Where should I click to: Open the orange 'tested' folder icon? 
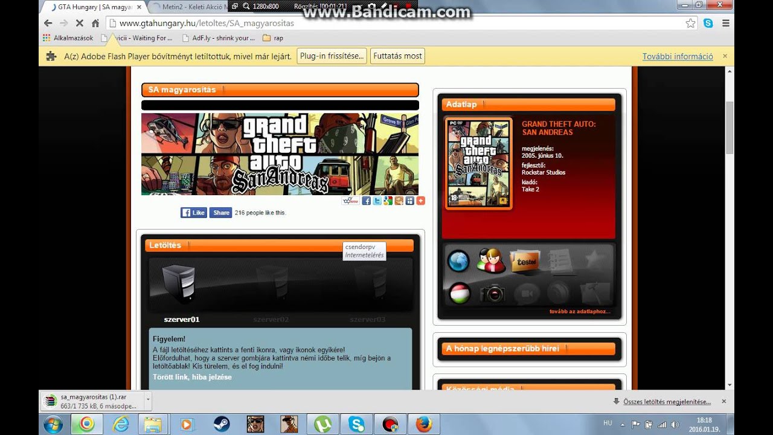click(x=524, y=261)
